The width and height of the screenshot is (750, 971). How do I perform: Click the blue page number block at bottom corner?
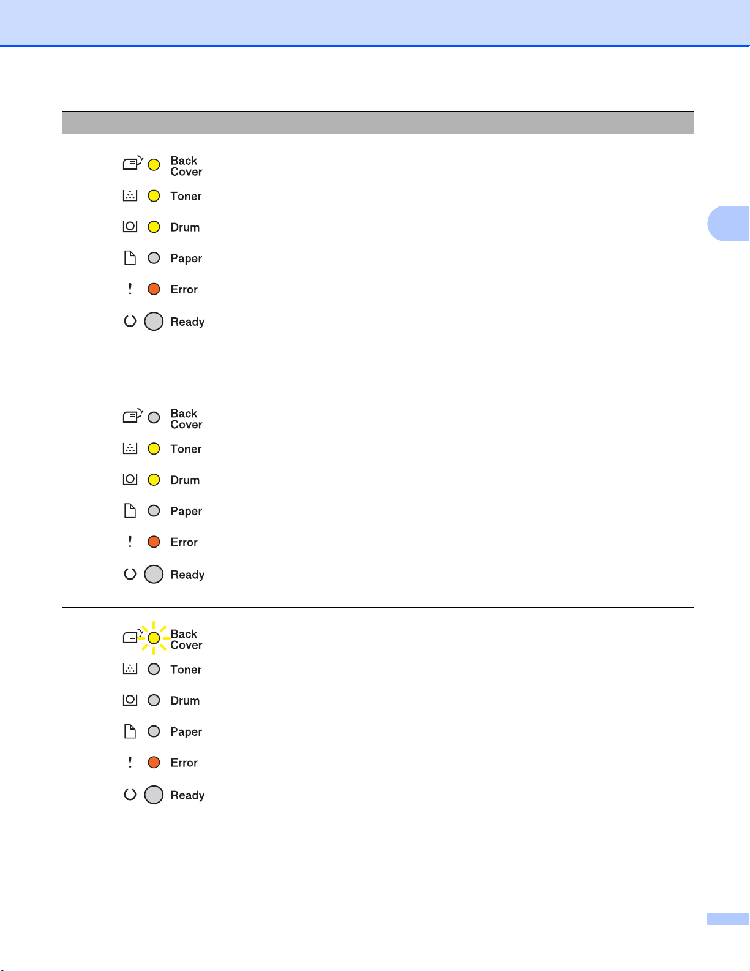coord(728,919)
